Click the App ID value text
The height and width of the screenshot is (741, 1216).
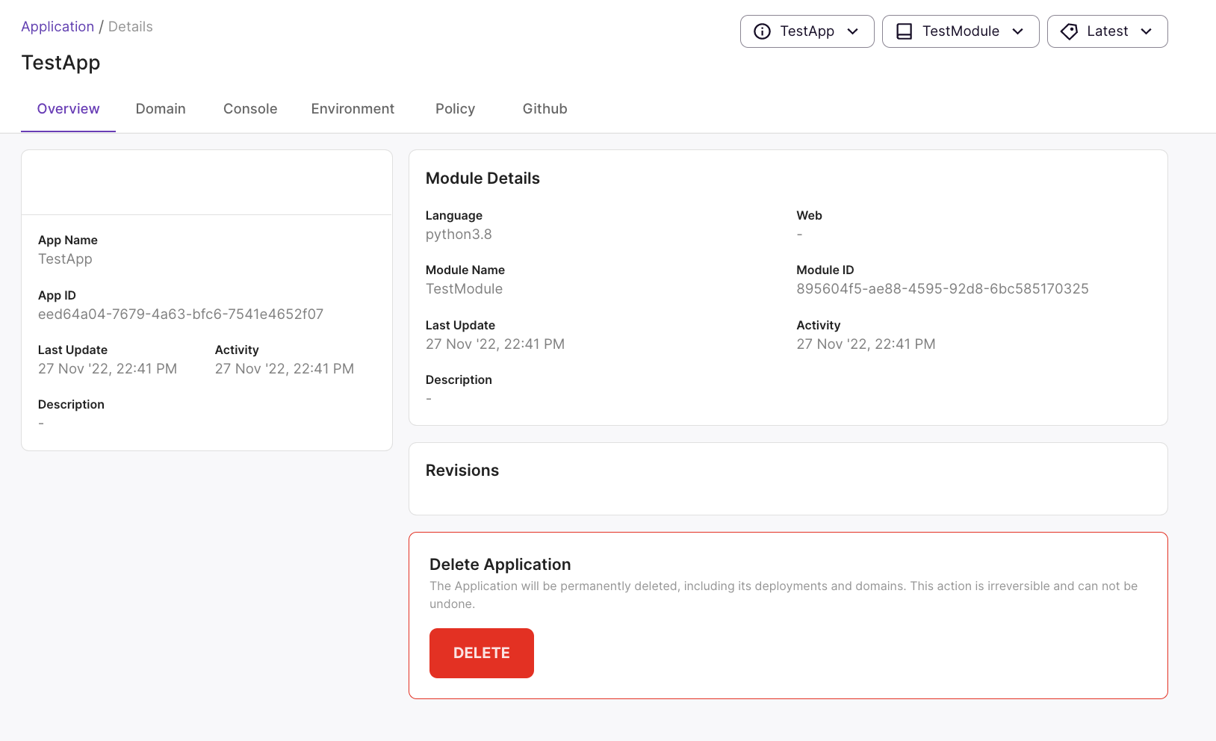point(181,314)
